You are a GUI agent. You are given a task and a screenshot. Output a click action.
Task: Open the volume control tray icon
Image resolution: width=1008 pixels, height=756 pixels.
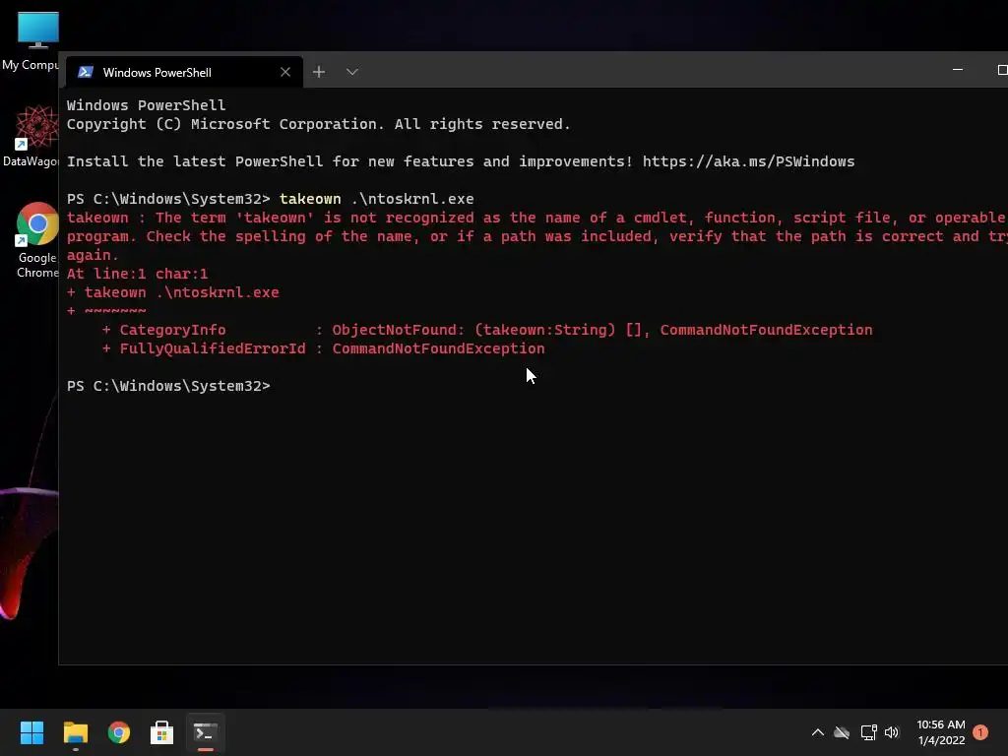[x=892, y=732]
